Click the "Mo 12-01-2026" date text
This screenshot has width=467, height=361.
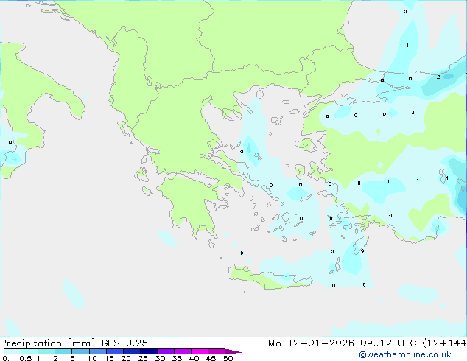[311, 343]
